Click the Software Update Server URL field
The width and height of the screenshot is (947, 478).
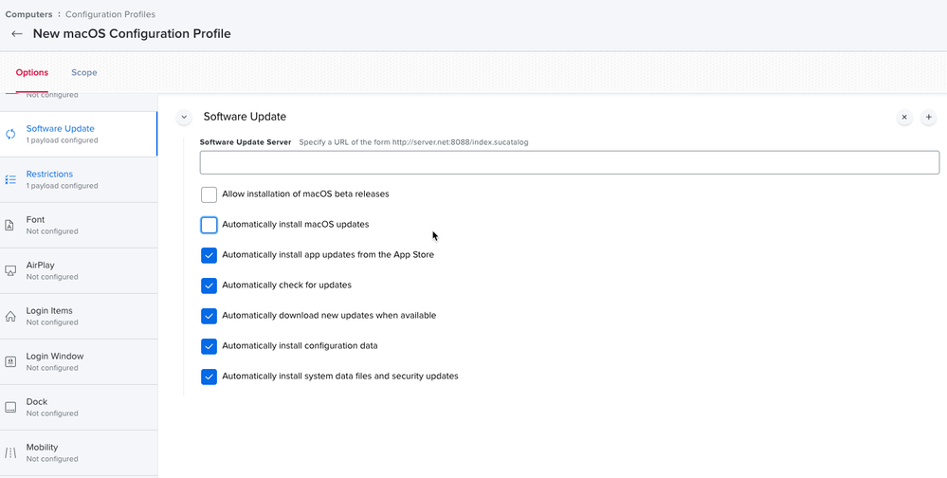pyautogui.click(x=570, y=162)
